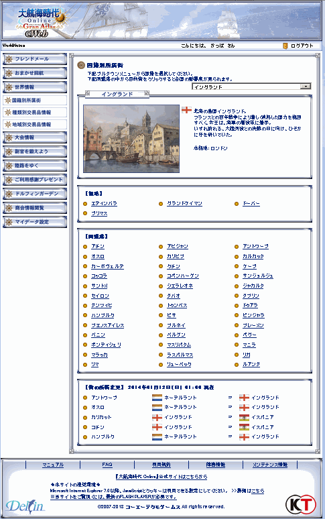The width and height of the screenshot is (325, 519).
Task: Click the Delfin dolphin logo
Action: coord(25,506)
